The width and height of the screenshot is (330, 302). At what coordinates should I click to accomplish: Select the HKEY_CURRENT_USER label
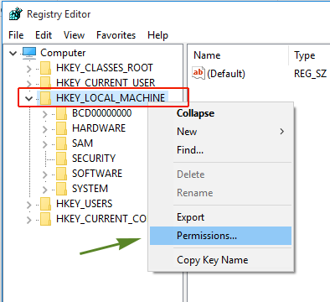106,83
